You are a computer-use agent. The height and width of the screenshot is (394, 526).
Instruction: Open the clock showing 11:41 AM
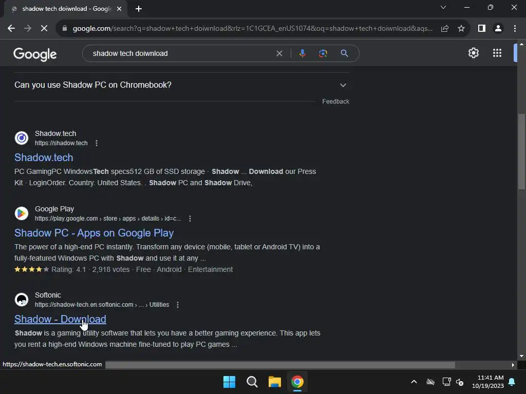tap(488, 382)
